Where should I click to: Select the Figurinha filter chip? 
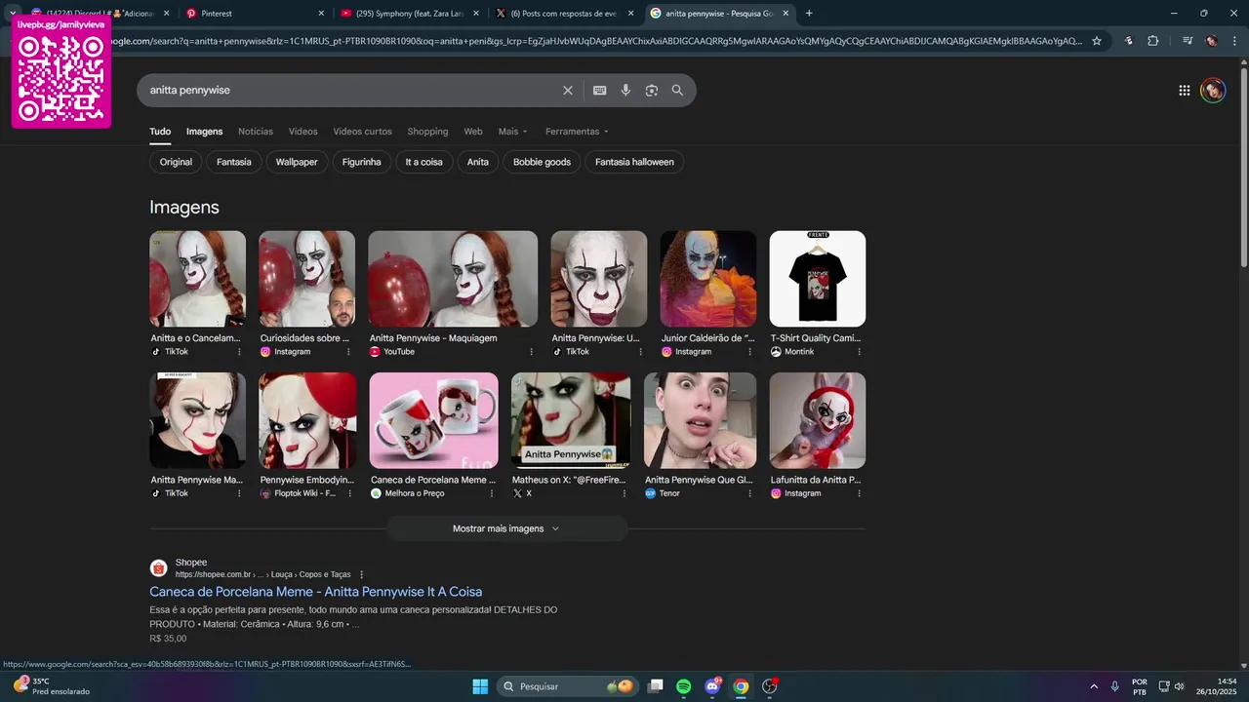coord(362,162)
